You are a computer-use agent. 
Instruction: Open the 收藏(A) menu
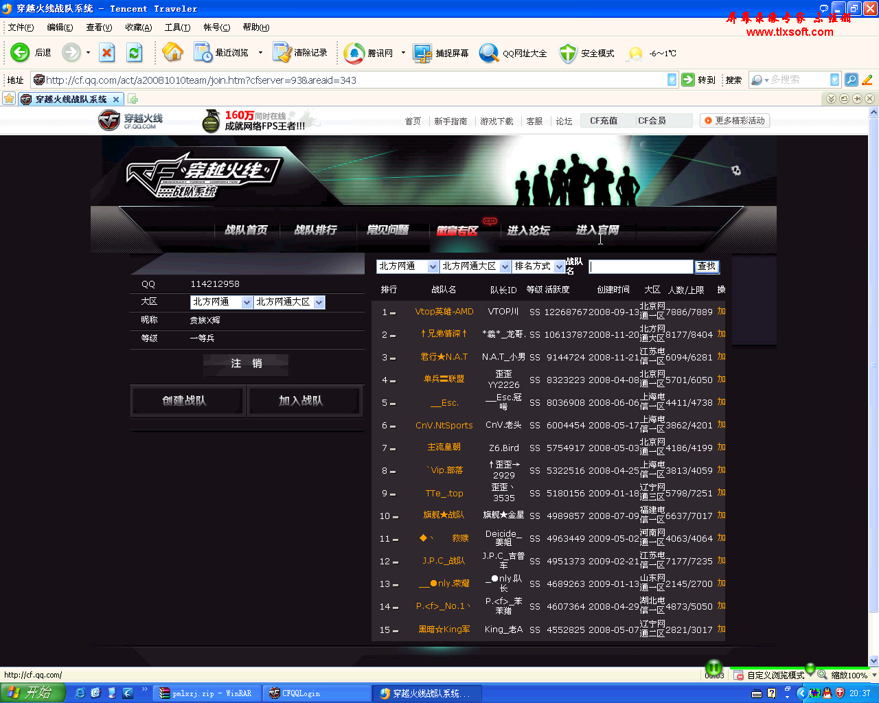[x=138, y=27]
